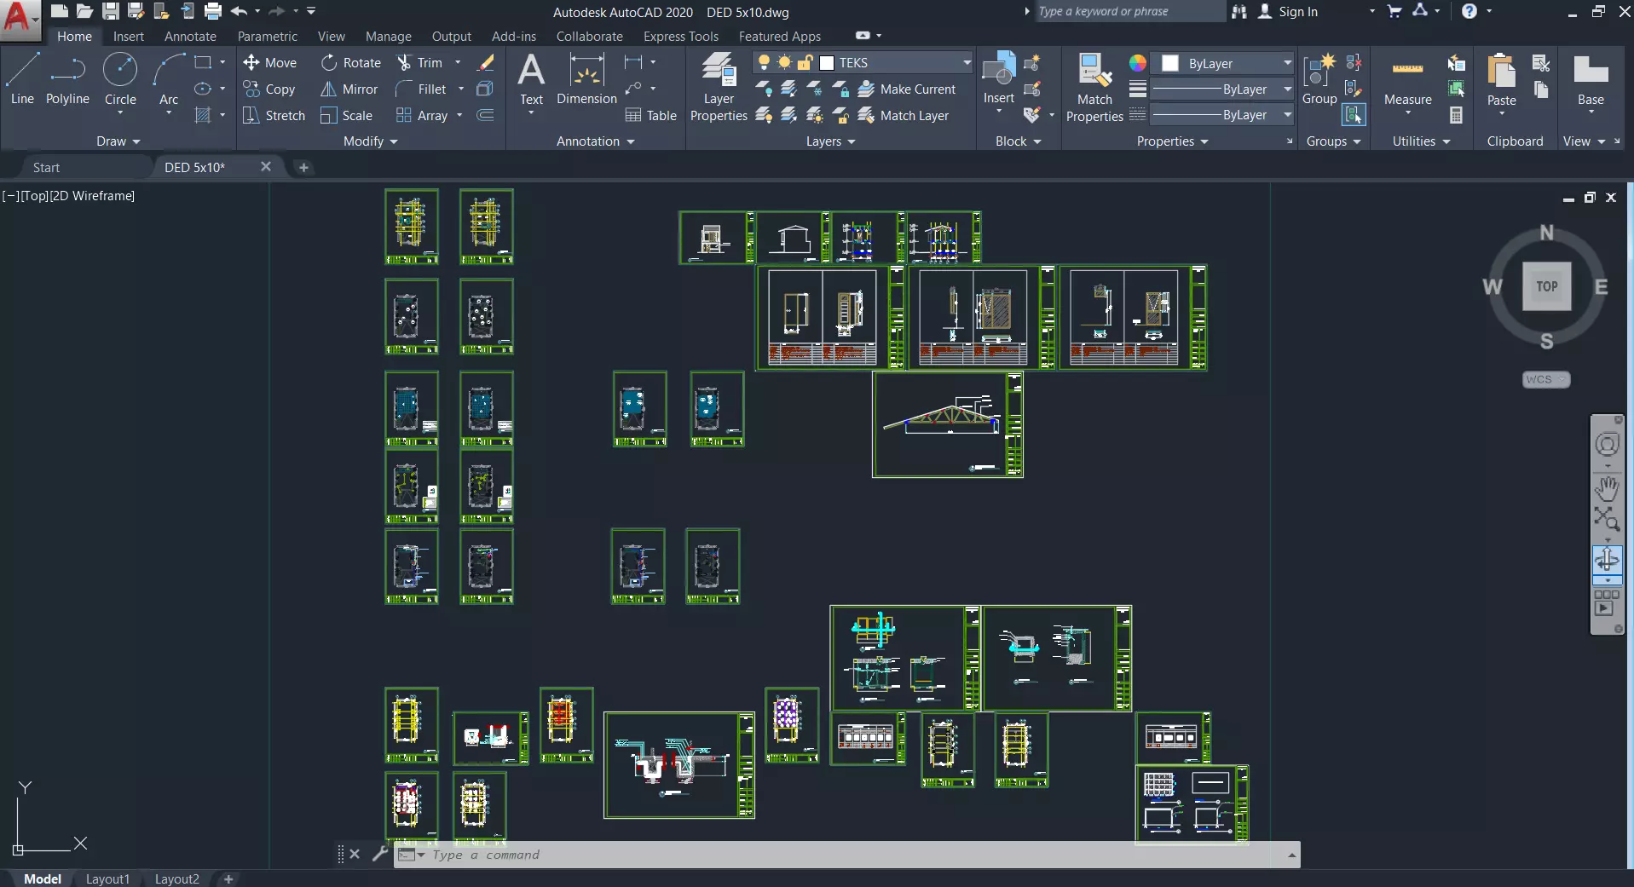Open Layer Properties manager

(719, 87)
